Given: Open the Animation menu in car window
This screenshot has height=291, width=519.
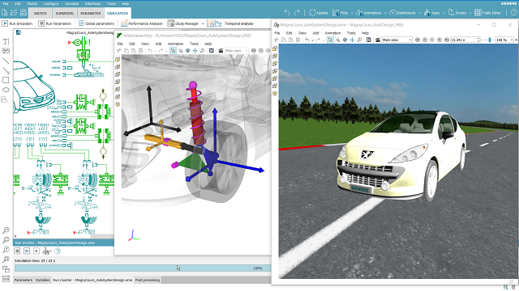Looking at the screenshot, I should click(x=332, y=33).
